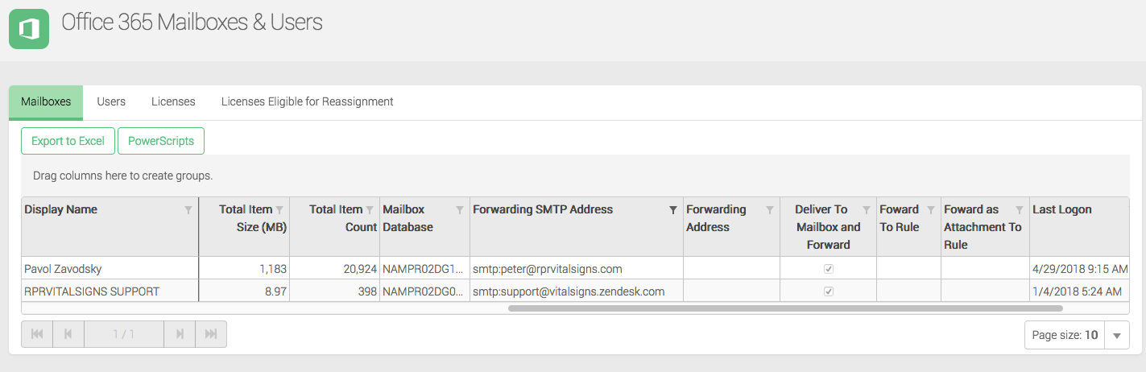The height and width of the screenshot is (372, 1146).
Task: Click the 4/29/2018 9:15 AM logon cell
Action: 1079,269
